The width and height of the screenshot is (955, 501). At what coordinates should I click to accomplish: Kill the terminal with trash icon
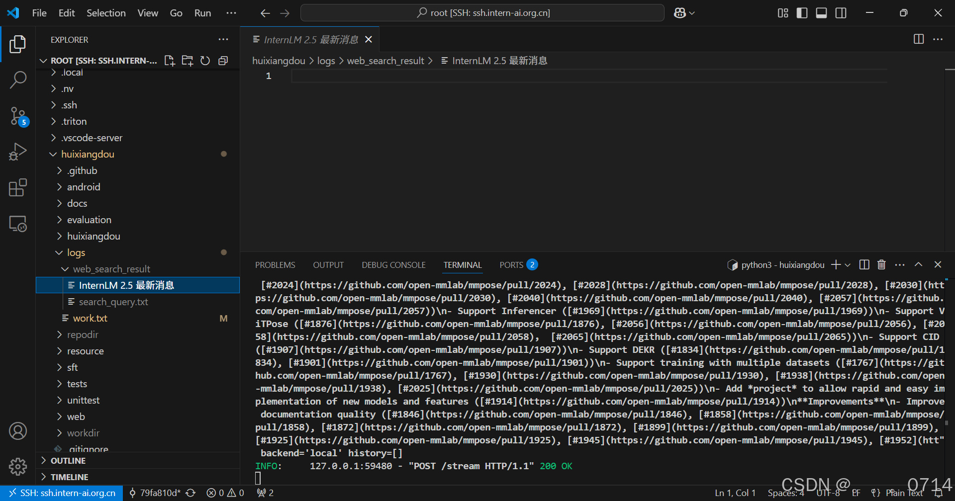click(x=881, y=265)
